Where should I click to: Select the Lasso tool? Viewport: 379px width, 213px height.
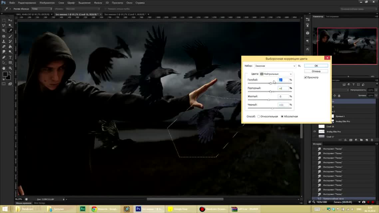coord(4,25)
